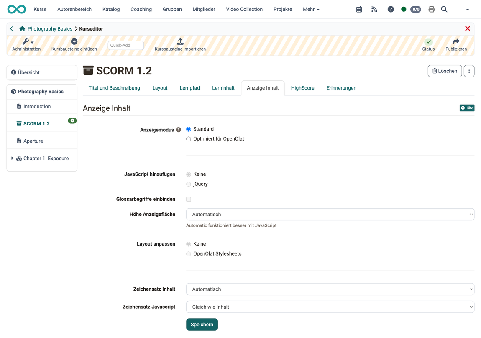Click the home icon in the breadcrumb

coord(22,29)
